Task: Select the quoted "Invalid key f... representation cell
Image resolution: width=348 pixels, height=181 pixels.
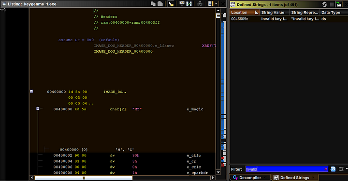Action: click(x=305, y=19)
